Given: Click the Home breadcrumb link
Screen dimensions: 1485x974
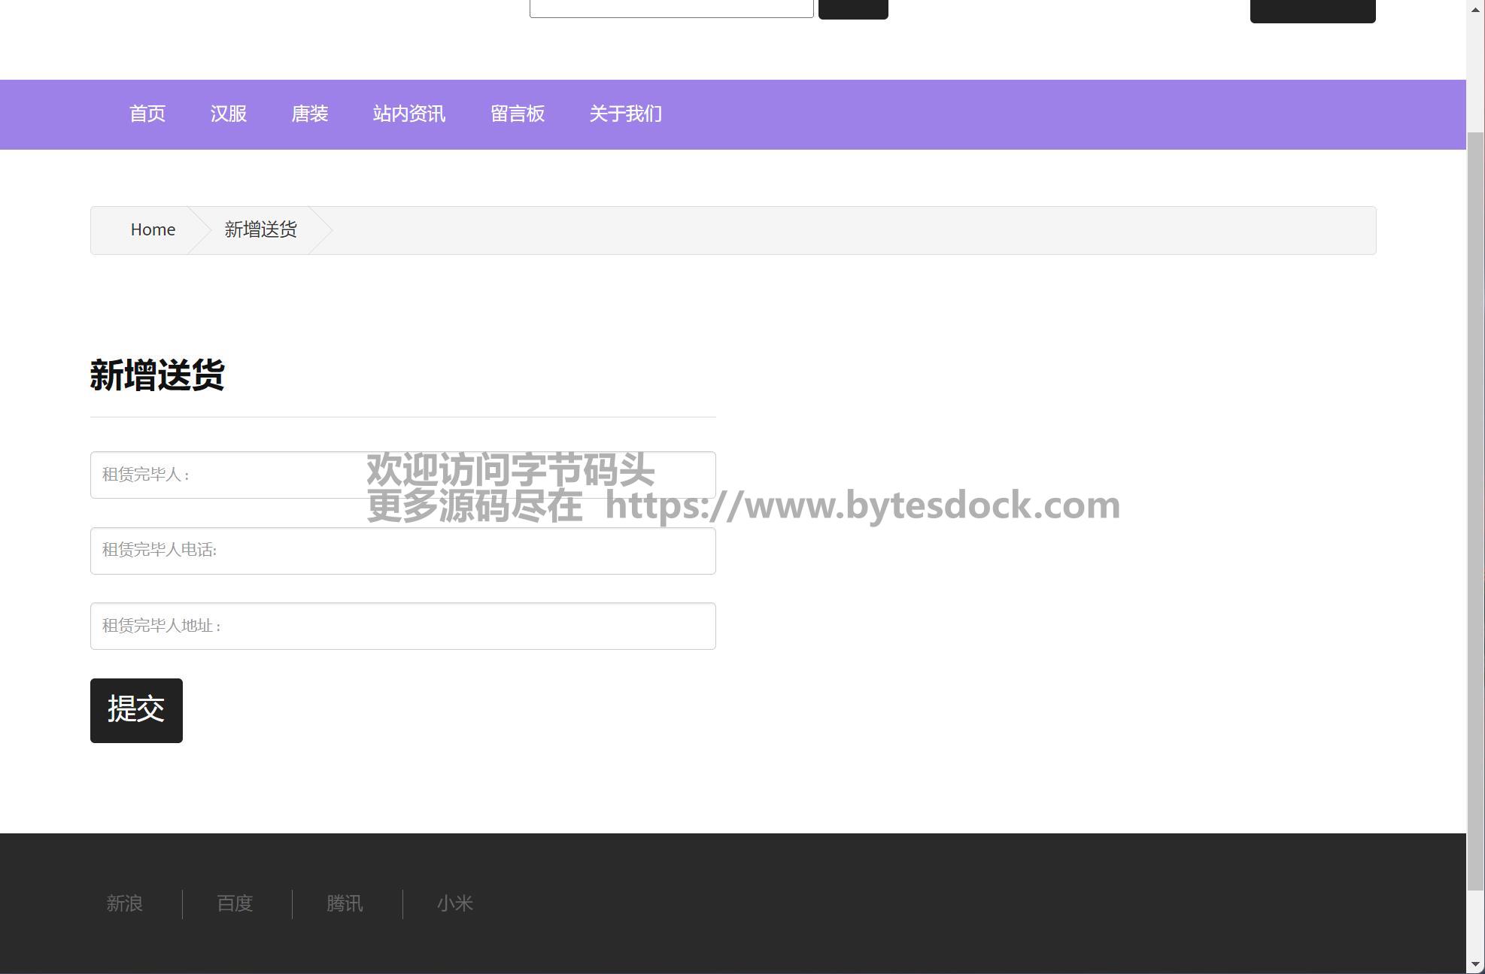Looking at the screenshot, I should click(153, 229).
